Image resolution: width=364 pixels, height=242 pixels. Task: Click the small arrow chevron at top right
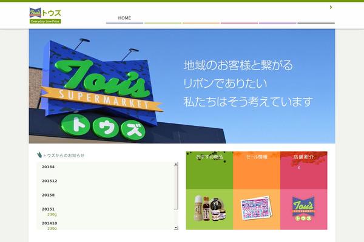point(331,7)
